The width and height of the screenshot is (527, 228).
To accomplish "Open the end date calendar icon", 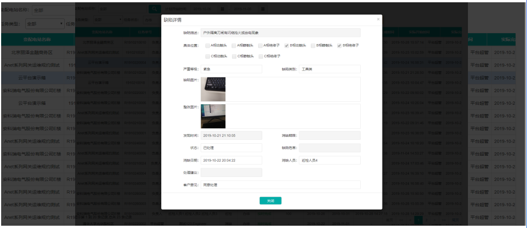I will point(263,9).
